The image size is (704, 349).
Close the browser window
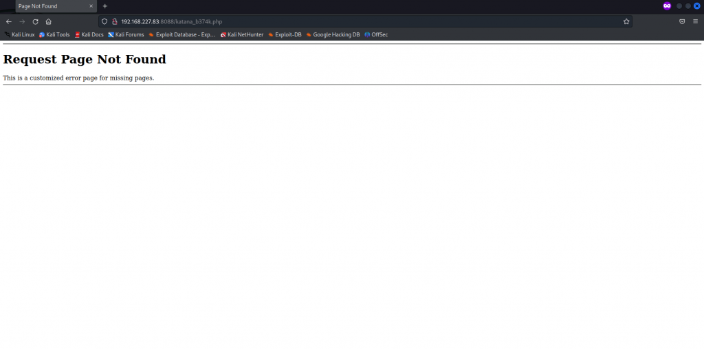pyautogui.click(x=697, y=5)
